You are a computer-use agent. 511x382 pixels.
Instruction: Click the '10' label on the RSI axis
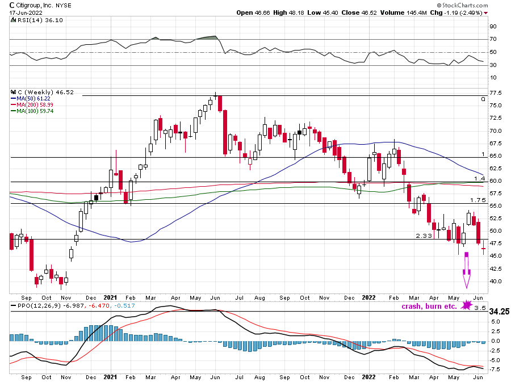coord(493,78)
